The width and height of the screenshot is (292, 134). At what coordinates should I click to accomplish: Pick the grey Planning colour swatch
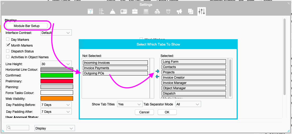57,87
